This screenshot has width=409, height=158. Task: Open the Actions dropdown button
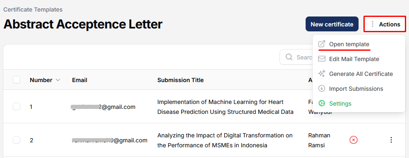385,24
